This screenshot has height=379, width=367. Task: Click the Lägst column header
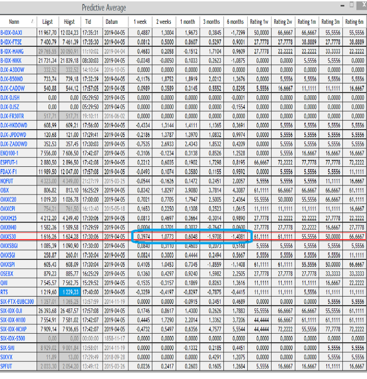point(48,22)
